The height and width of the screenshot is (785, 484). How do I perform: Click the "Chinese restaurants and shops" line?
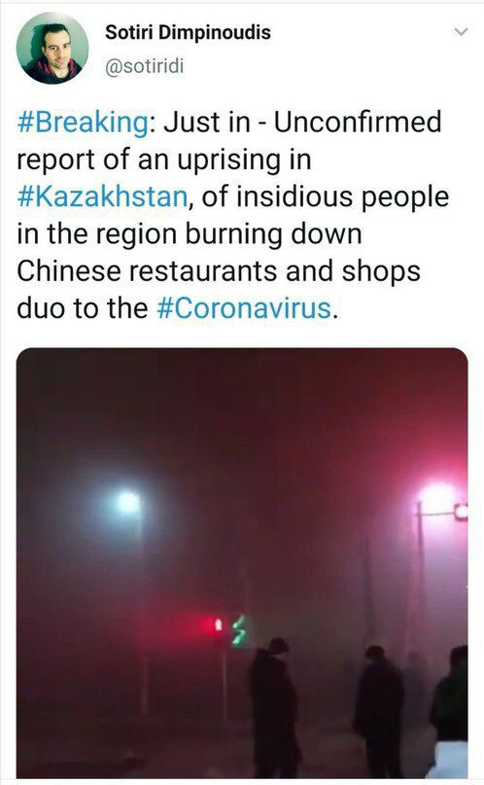(x=219, y=271)
